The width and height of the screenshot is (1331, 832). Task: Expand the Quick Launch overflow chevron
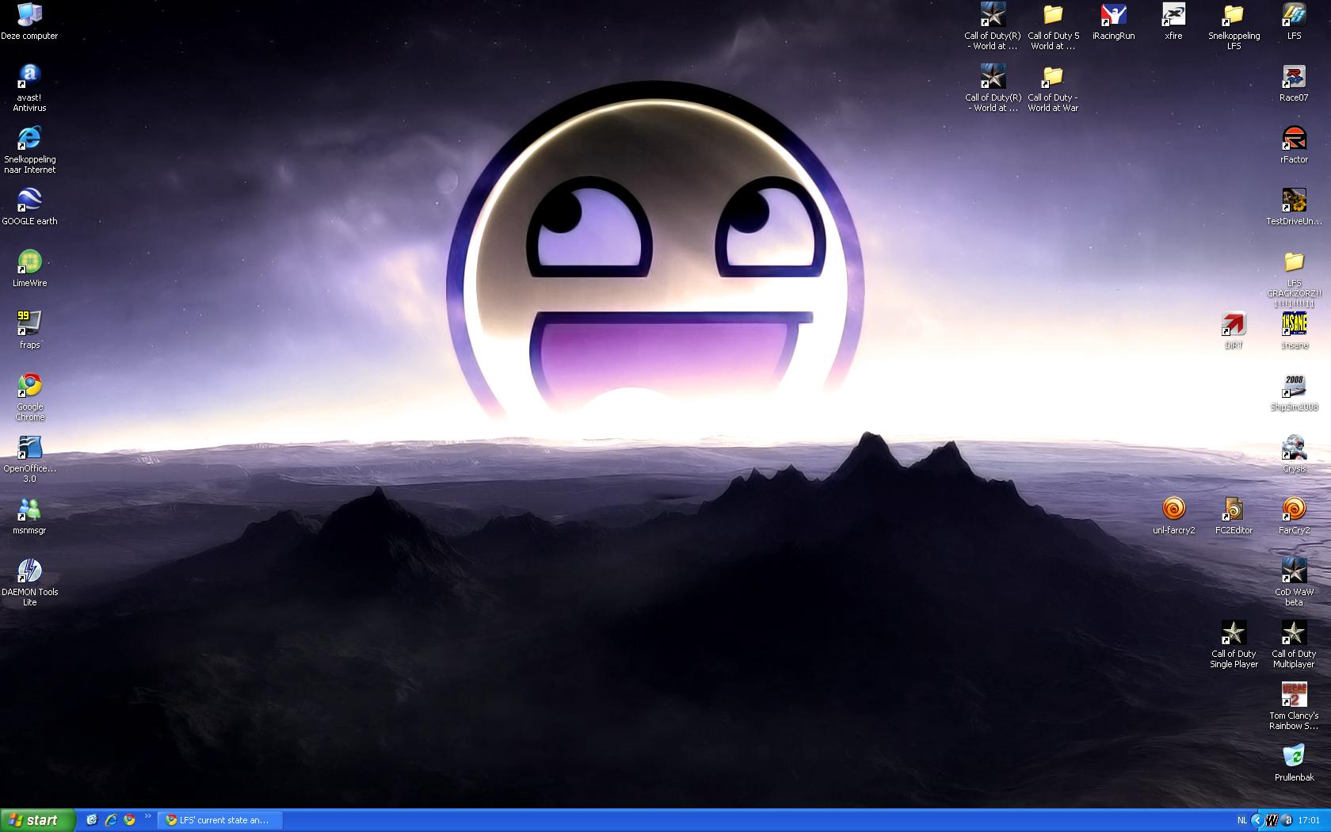click(147, 816)
